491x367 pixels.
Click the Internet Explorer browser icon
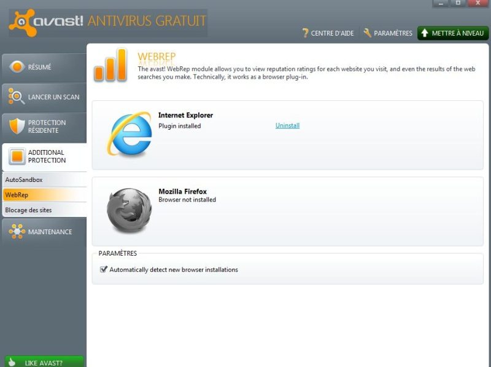click(x=130, y=135)
